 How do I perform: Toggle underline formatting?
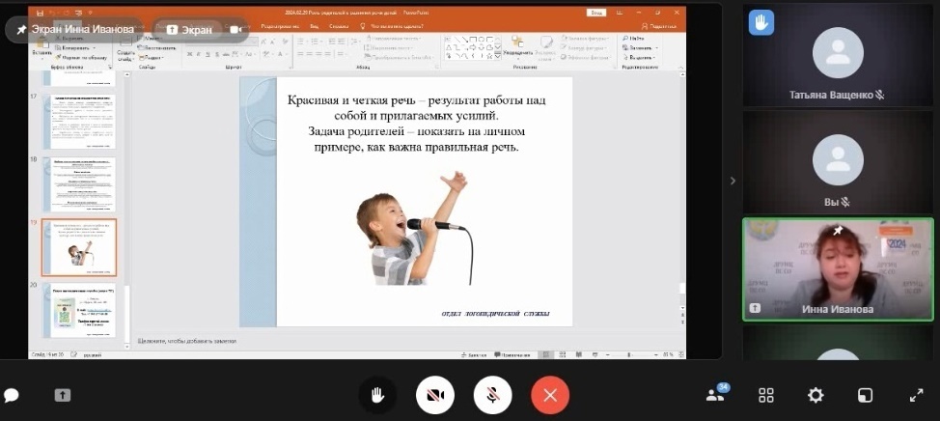(207, 54)
